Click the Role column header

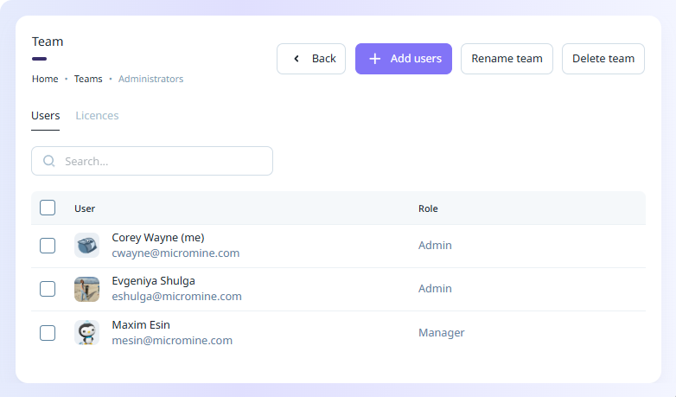click(x=428, y=208)
